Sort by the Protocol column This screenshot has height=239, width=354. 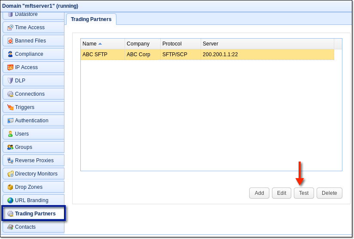(x=180, y=44)
